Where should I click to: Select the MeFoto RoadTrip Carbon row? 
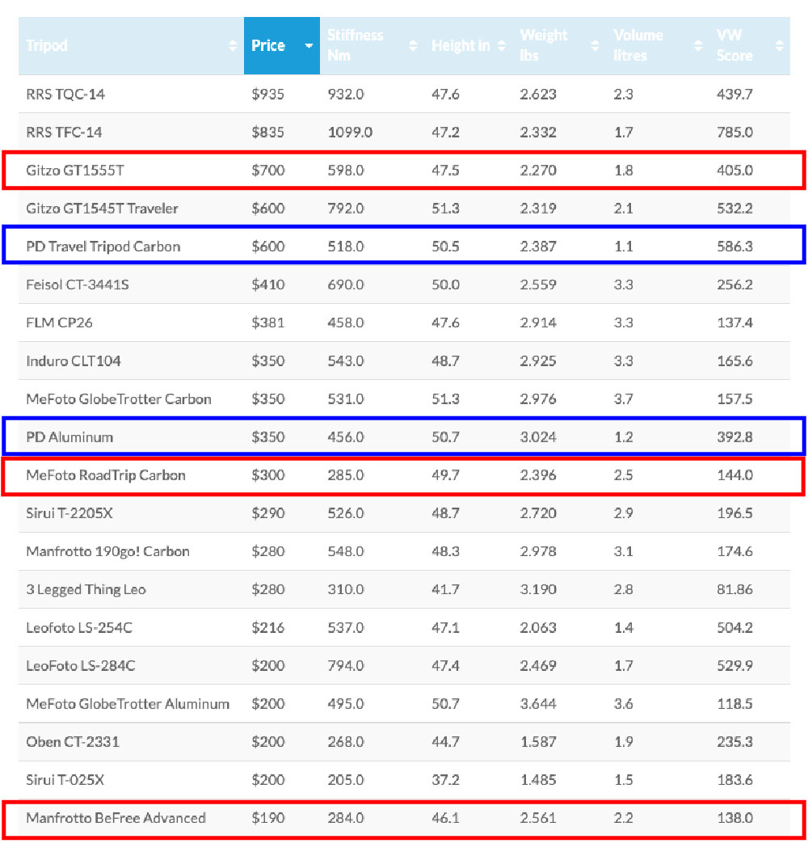point(106,475)
